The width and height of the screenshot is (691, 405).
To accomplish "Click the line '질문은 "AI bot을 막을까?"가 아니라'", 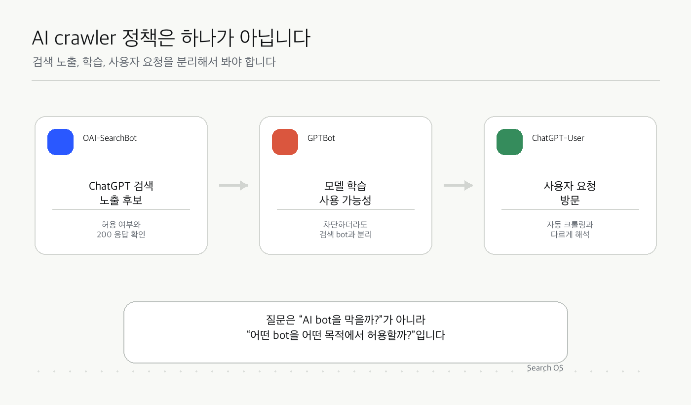I will click(345, 320).
